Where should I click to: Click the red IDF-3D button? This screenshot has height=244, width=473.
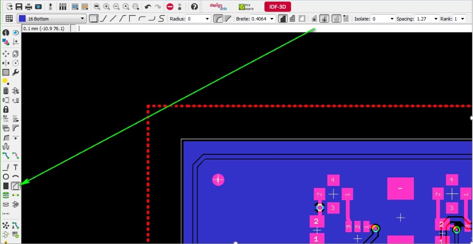point(278,7)
